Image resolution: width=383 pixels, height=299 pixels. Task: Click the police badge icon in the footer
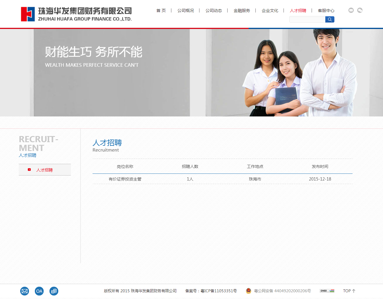point(248,291)
